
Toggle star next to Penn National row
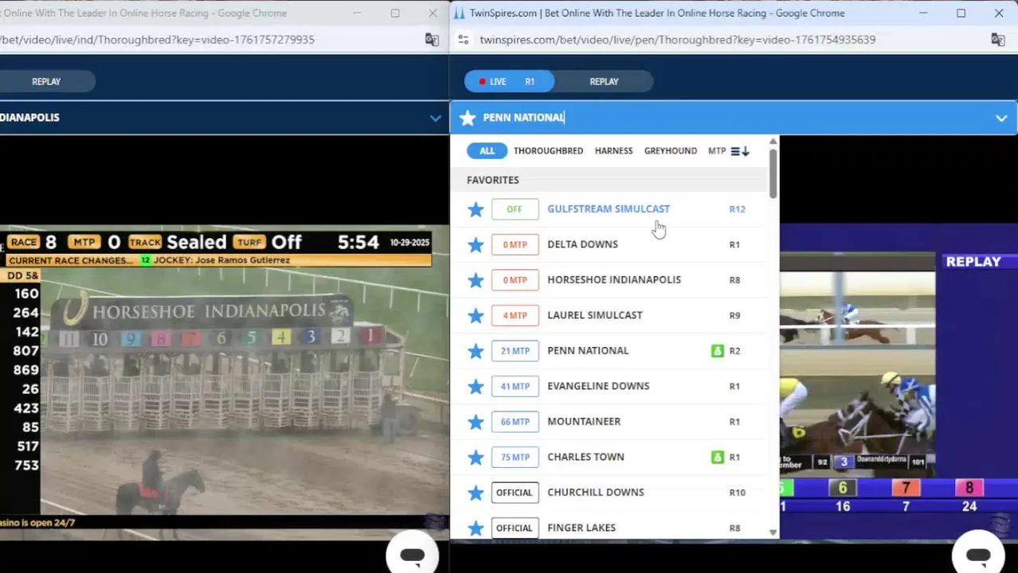(x=476, y=351)
